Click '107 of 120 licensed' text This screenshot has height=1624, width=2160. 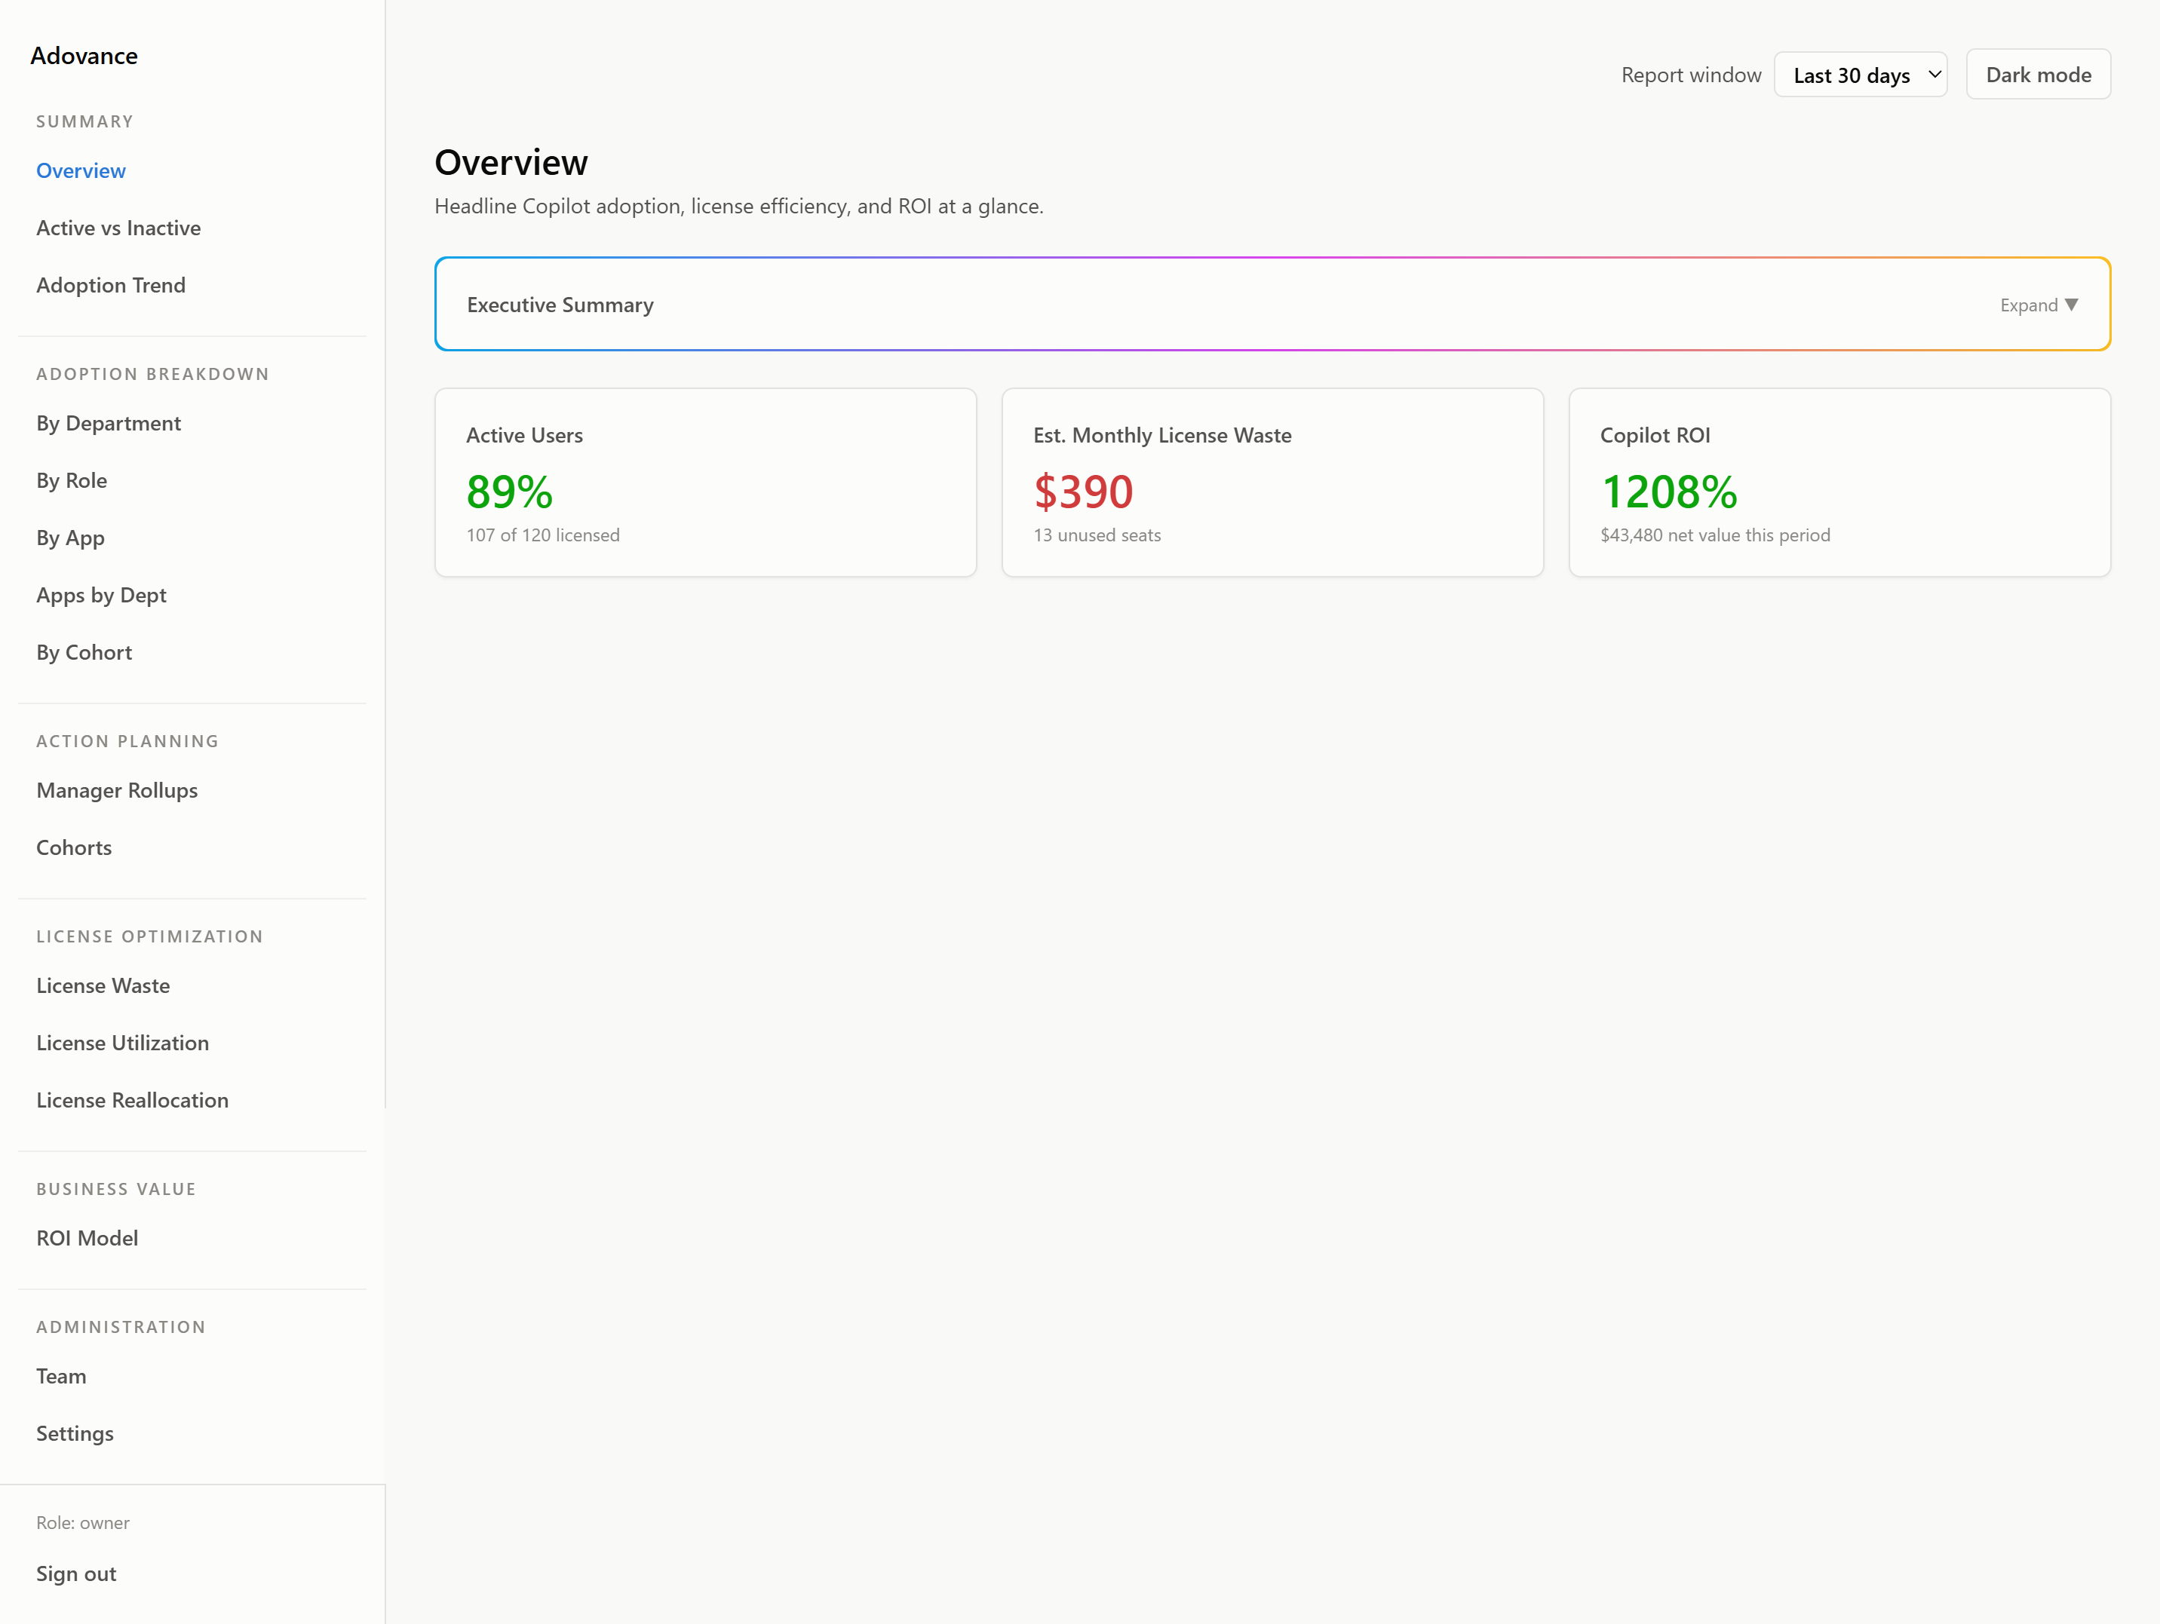pos(543,535)
